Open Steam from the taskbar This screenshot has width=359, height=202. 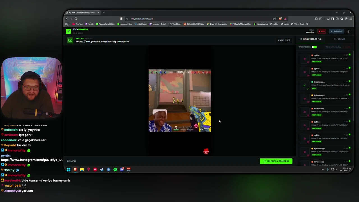pos(102,169)
